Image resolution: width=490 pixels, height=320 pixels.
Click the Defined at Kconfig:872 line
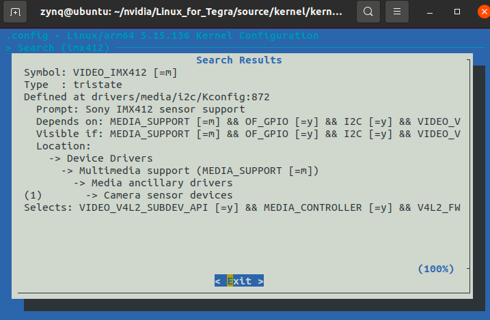(x=147, y=97)
